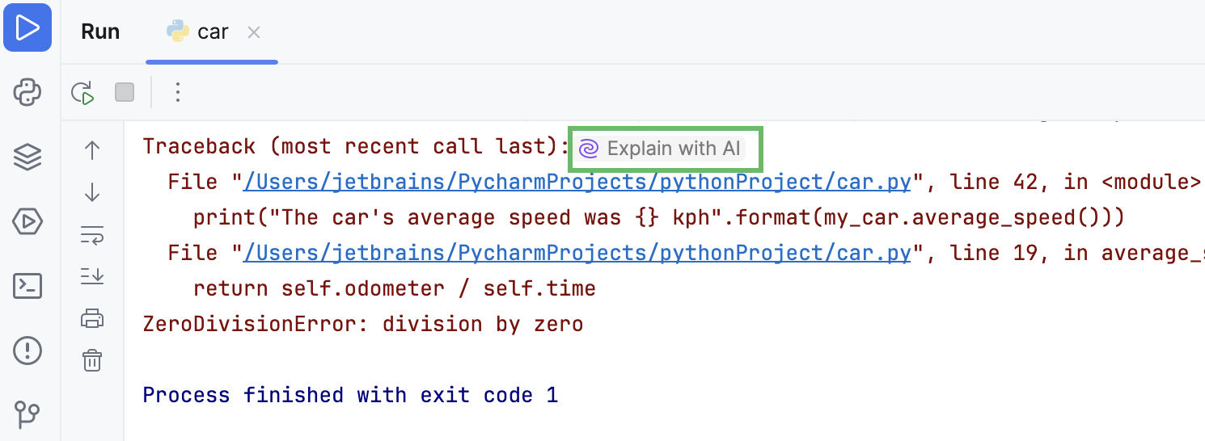The width and height of the screenshot is (1205, 441).
Task: Open car.py link at line 42
Action: click(577, 183)
